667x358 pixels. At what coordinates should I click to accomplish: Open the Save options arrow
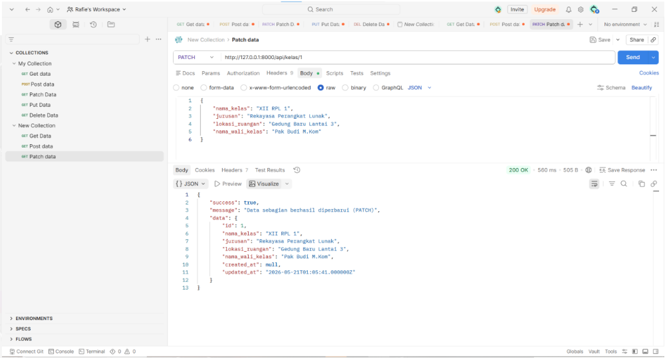tap(618, 39)
